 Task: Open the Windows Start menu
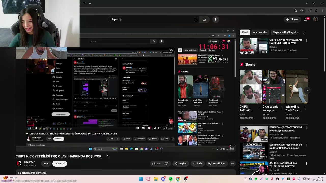[x=141, y=179]
